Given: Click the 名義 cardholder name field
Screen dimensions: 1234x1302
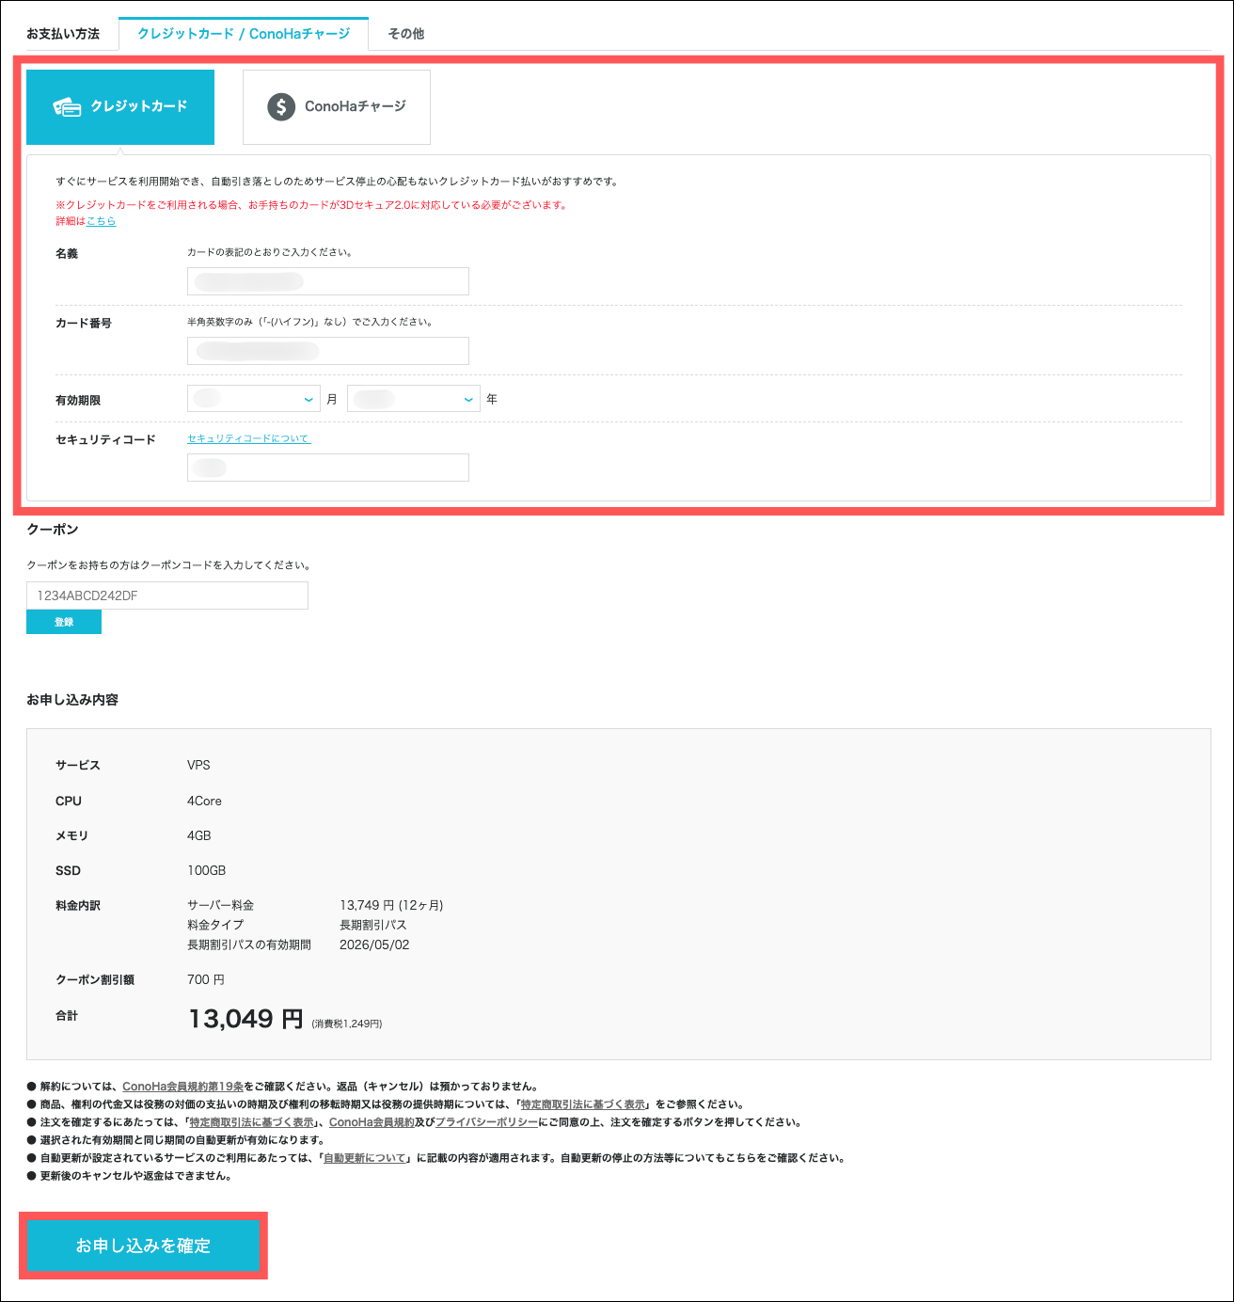Looking at the screenshot, I should coord(328,281).
